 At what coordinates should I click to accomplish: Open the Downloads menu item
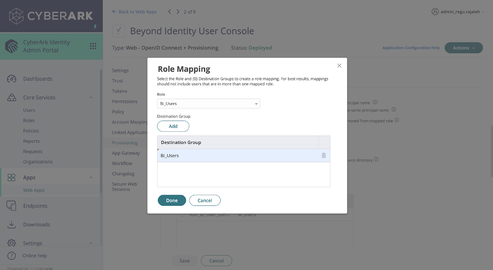37,225
